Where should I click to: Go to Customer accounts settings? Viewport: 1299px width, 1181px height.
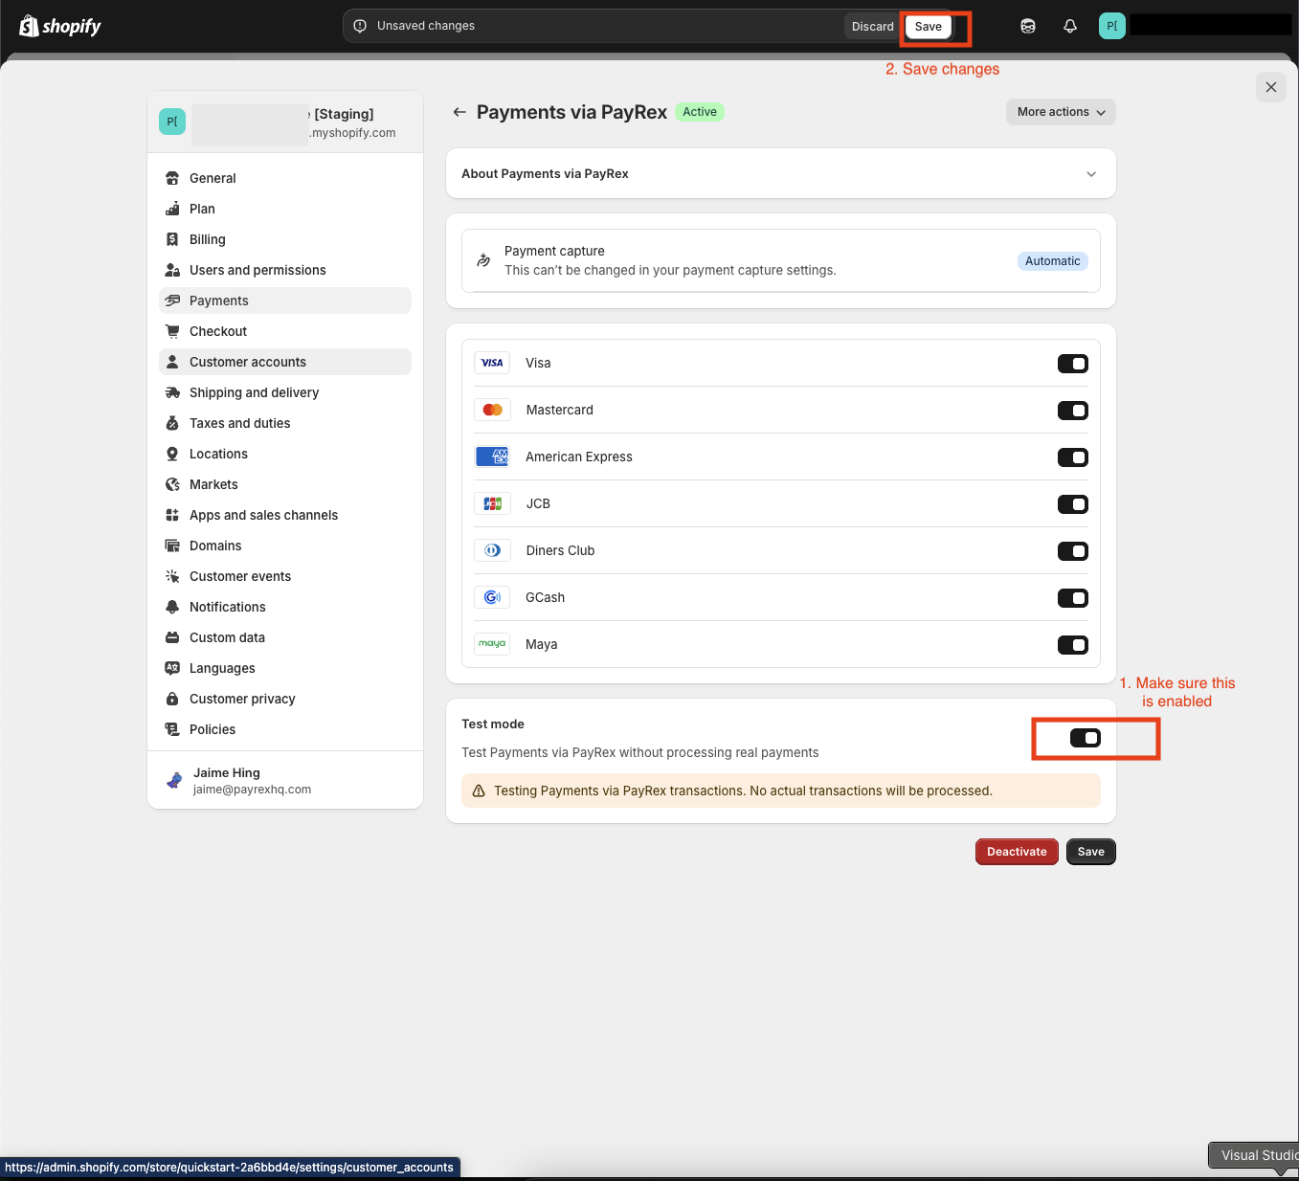coord(247,361)
